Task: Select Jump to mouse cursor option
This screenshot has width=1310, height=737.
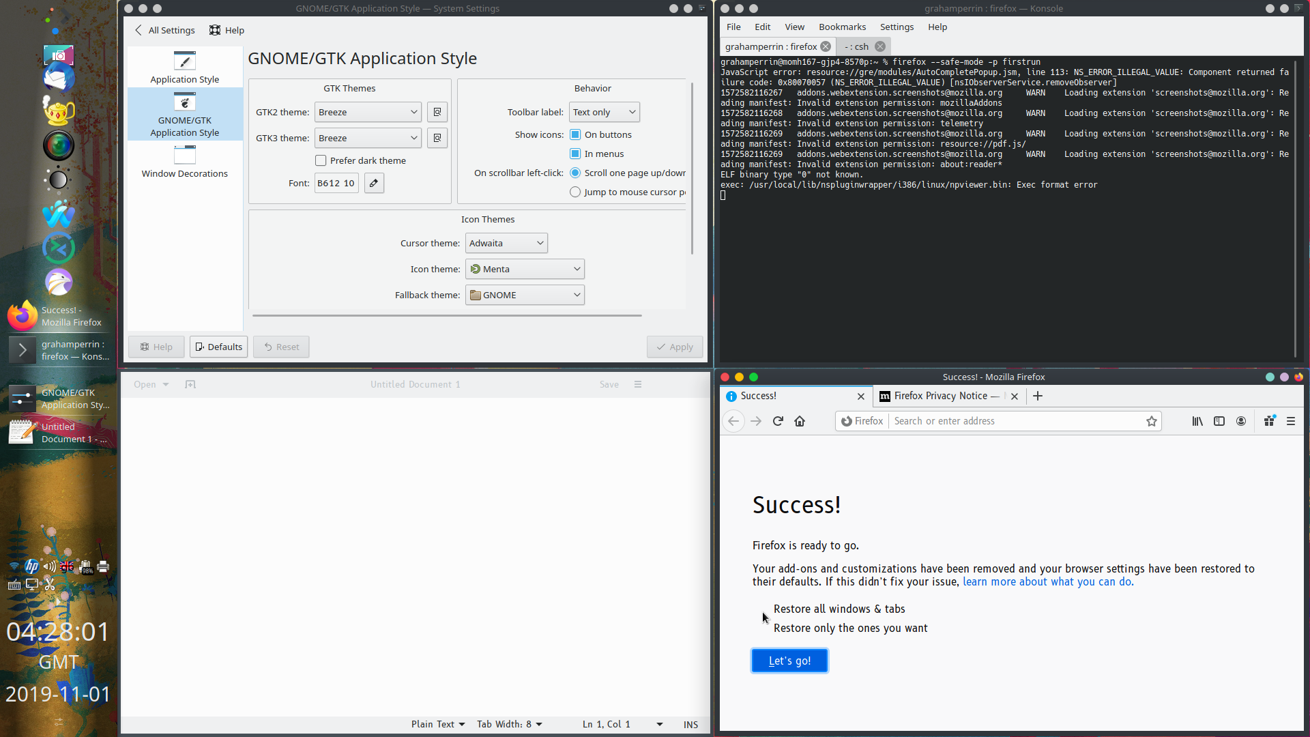Action: pos(575,192)
